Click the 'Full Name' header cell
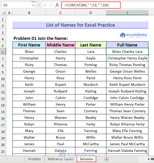 127,45
